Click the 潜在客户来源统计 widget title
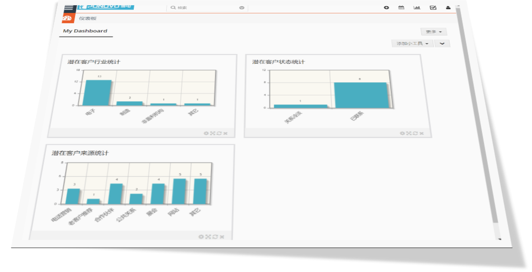This screenshot has height=272, width=532. pyautogui.click(x=80, y=153)
